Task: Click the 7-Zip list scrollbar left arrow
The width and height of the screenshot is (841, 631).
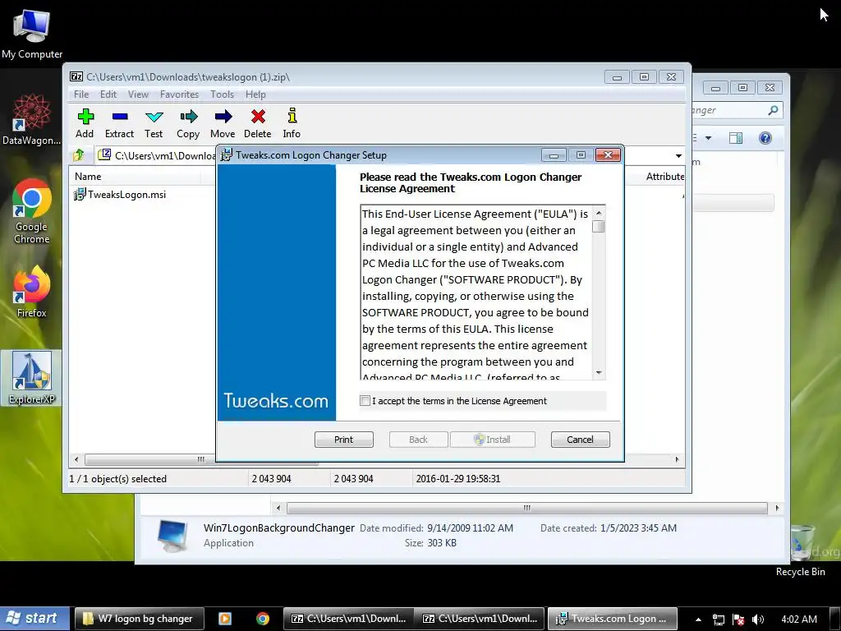Action: coord(76,459)
